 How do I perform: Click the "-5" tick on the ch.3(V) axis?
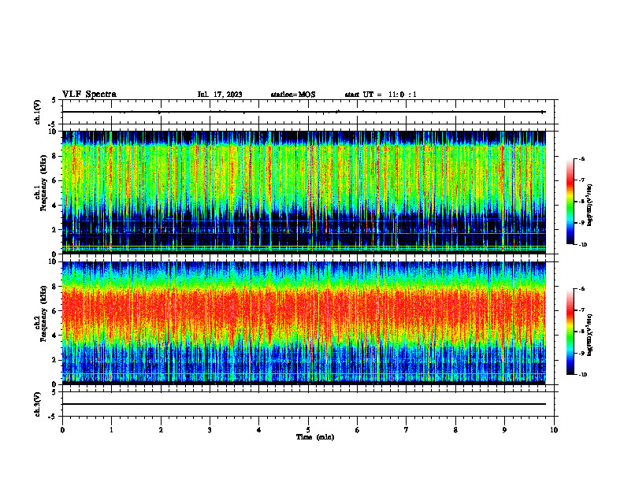click(x=53, y=417)
